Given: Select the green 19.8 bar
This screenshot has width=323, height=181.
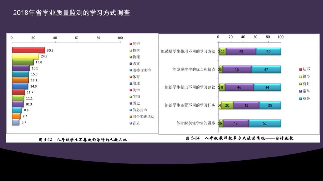Looking at the screenshot, I should tap(23, 62).
